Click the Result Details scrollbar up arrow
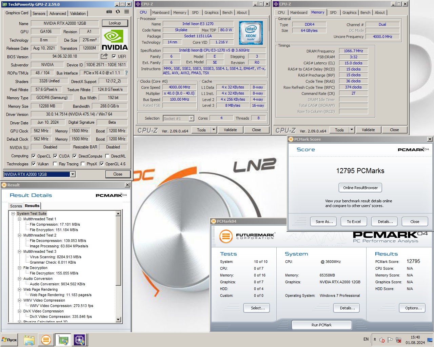The height and width of the screenshot is (347, 434). click(118, 213)
